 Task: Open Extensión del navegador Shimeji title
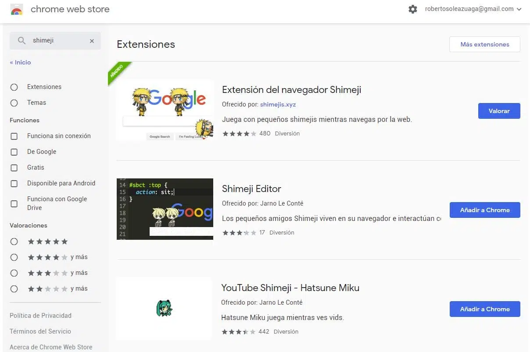click(x=292, y=90)
